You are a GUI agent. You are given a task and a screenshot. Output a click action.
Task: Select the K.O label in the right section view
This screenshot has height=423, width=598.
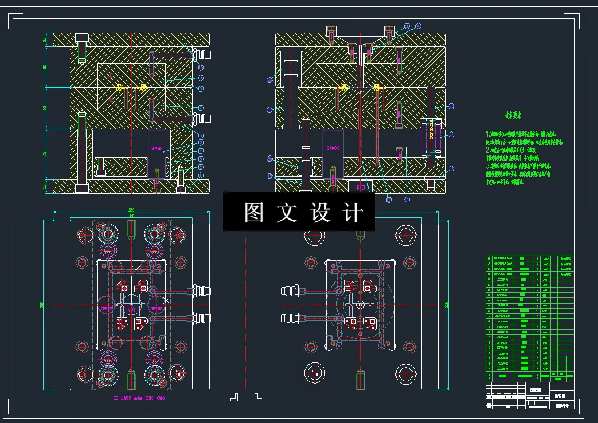(x=361, y=187)
